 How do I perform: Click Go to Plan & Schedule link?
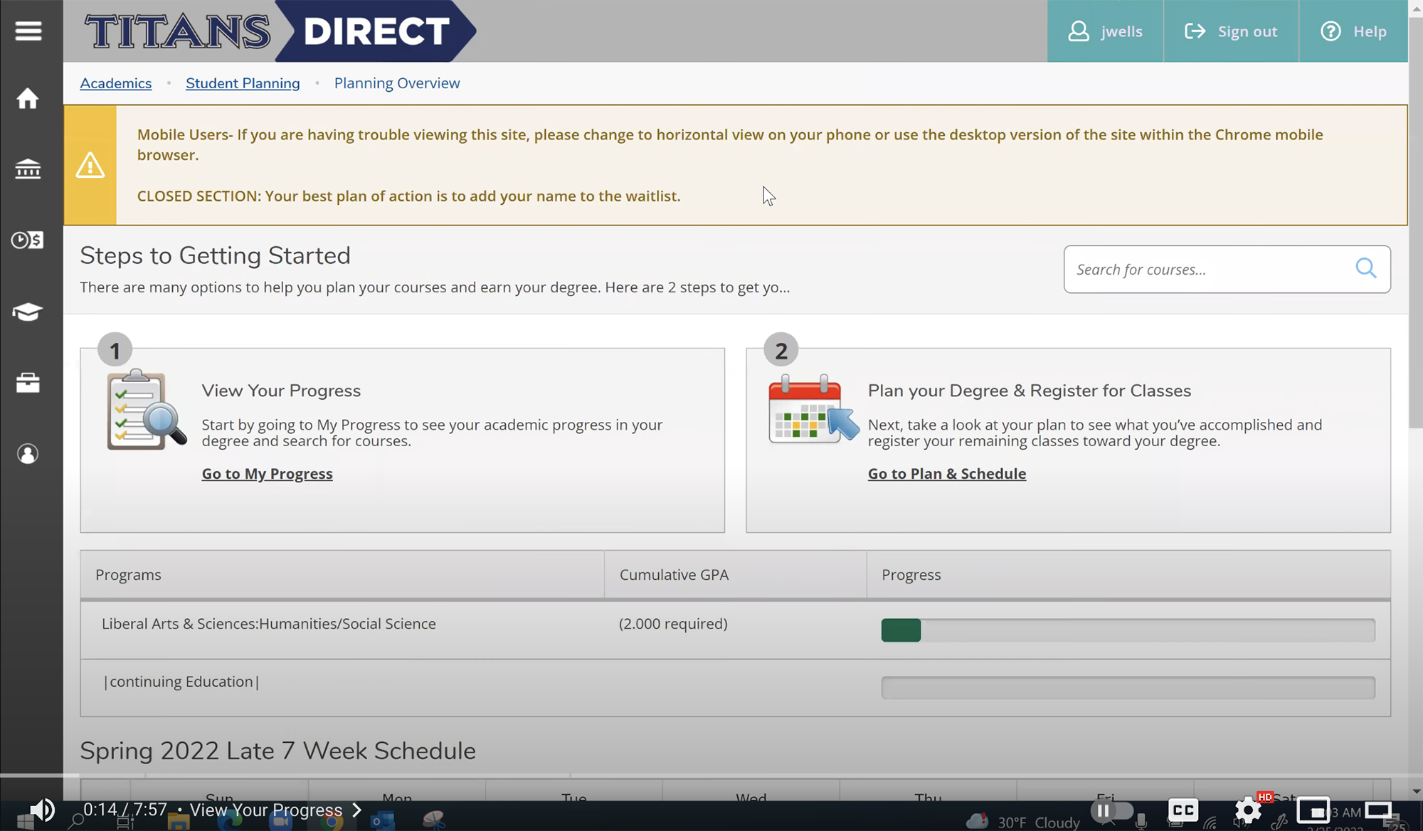coord(947,474)
